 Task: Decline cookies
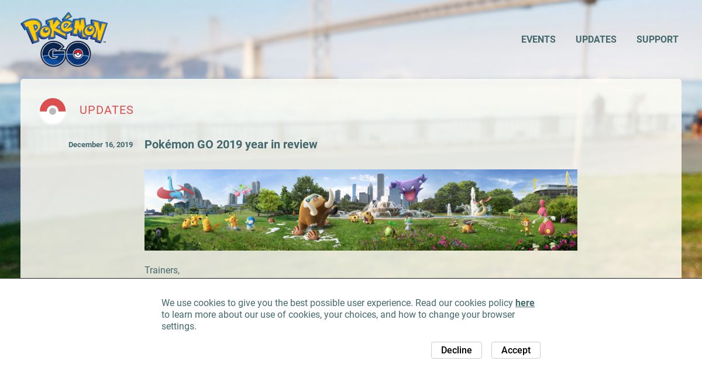coord(456,350)
